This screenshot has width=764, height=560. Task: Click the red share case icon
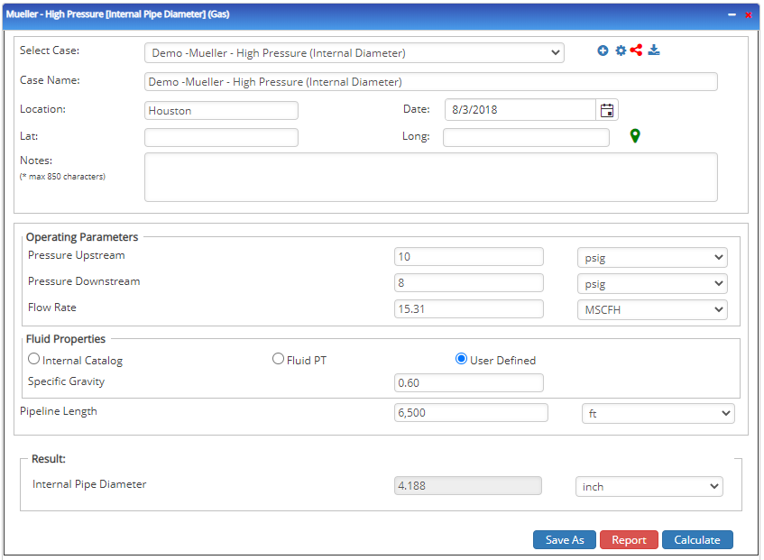pyautogui.click(x=637, y=50)
